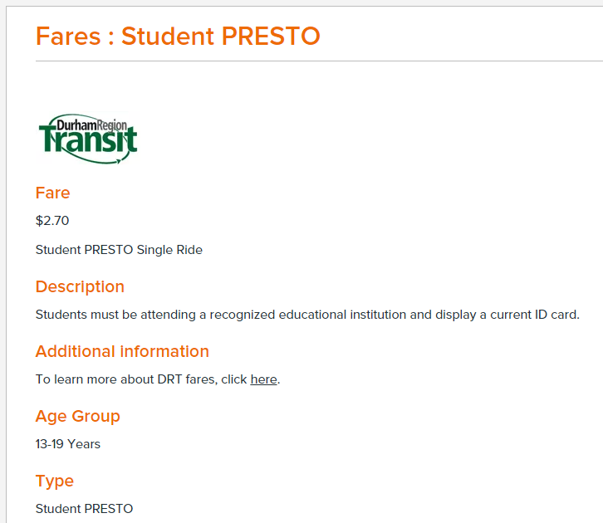The height and width of the screenshot is (523, 603).
Task: Click the Durham Region Transit logo
Action: coord(88,139)
